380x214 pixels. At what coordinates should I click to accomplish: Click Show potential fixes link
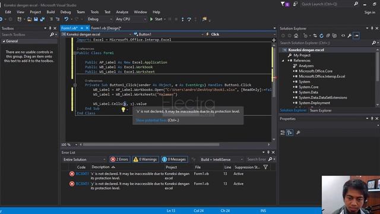(151, 120)
